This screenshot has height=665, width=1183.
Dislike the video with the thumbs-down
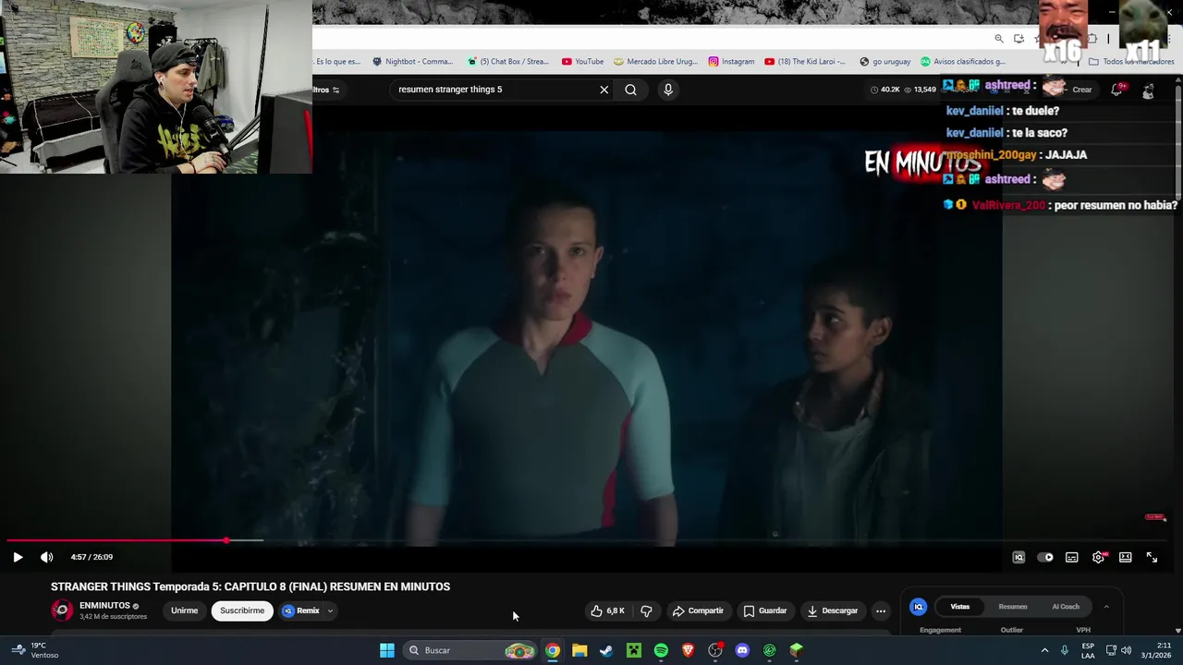point(646,611)
